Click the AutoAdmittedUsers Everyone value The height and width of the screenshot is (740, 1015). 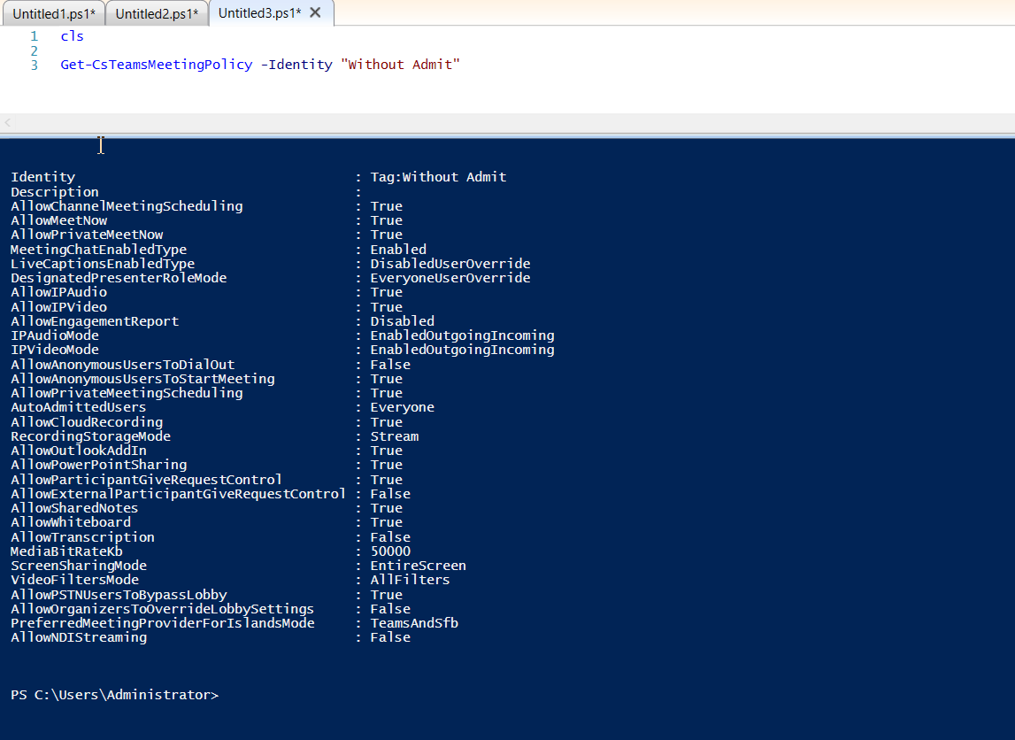click(402, 406)
